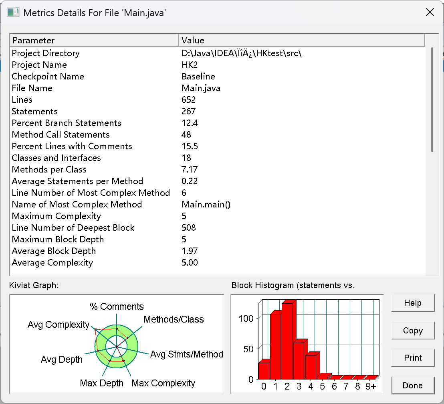Image resolution: width=444 pixels, height=404 pixels.
Task: Select the Average Statements per Method row
Action: pyautogui.click(x=218, y=181)
